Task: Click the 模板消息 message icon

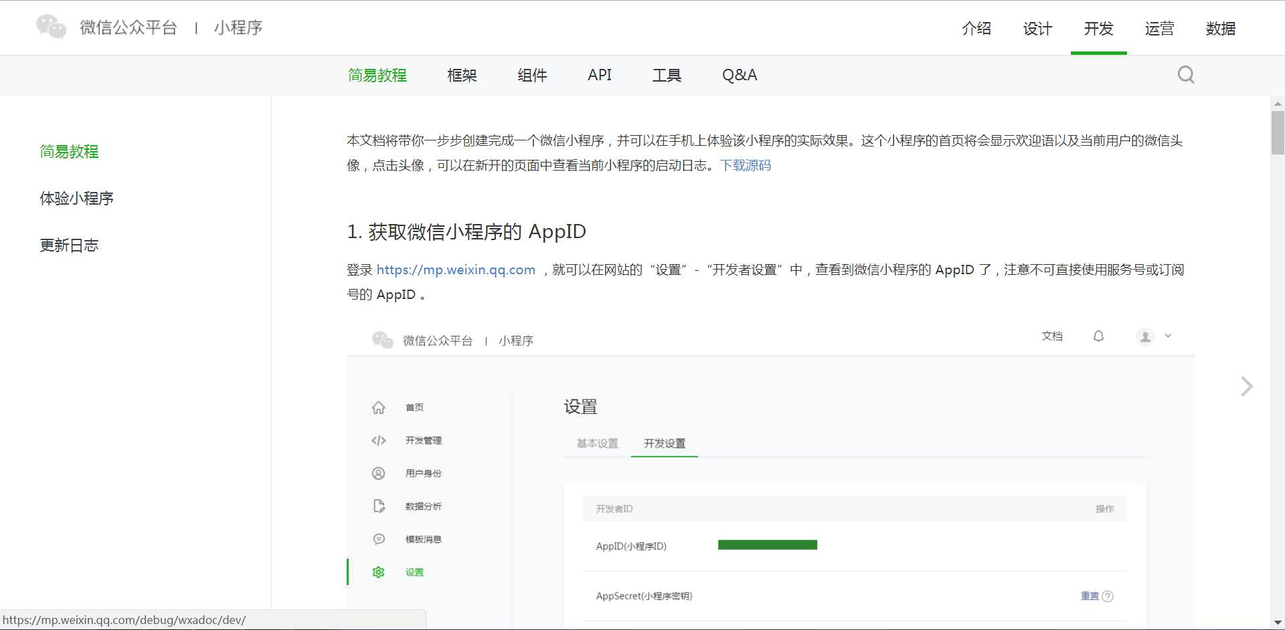Action: (379, 539)
